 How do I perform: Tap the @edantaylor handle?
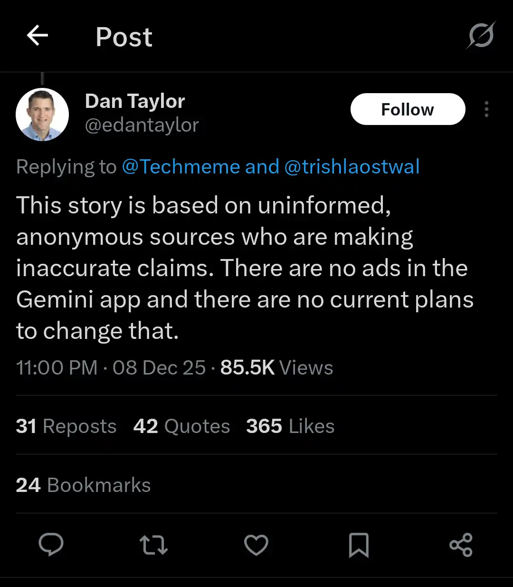click(x=142, y=125)
